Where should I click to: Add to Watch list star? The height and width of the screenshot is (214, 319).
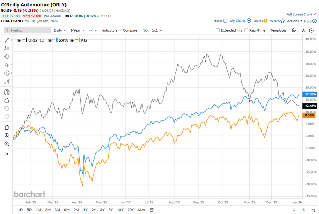(x=283, y=21)
